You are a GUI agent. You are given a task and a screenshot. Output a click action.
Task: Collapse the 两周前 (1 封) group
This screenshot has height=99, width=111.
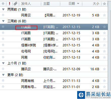(x=3, y=9)
